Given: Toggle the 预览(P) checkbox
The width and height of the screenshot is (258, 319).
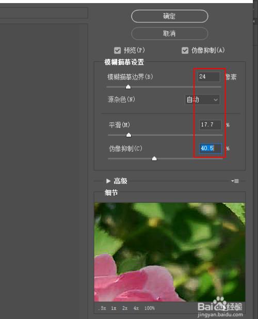Looking at the screenshot, I should tap(117, 50).
